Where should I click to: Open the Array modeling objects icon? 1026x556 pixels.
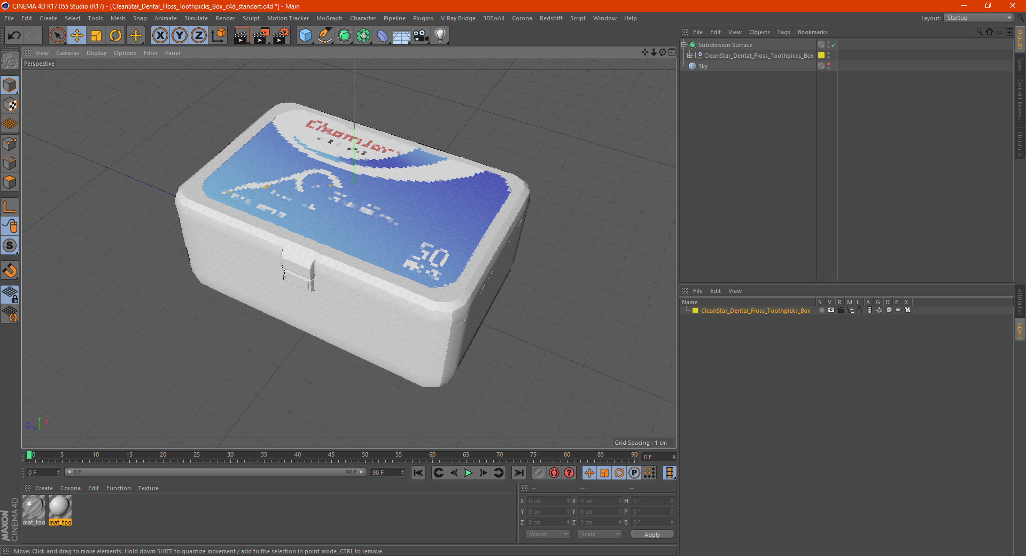pyautogui.click(x=364, y=36)
